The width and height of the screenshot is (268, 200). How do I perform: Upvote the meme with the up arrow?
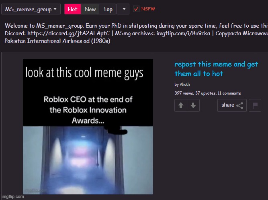click(x=181, y=105)
